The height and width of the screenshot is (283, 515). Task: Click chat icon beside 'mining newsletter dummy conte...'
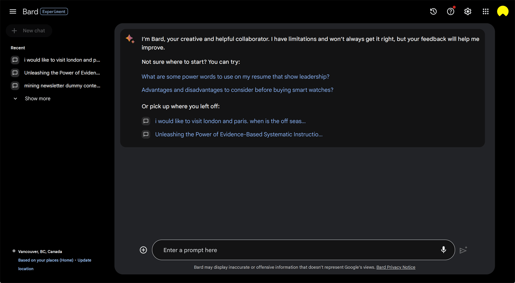(15, 86)
